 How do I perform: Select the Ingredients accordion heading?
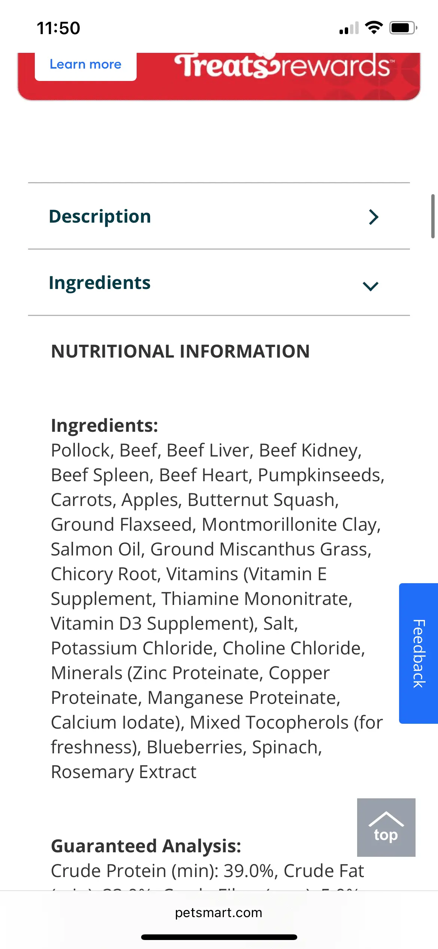point(100,283)
